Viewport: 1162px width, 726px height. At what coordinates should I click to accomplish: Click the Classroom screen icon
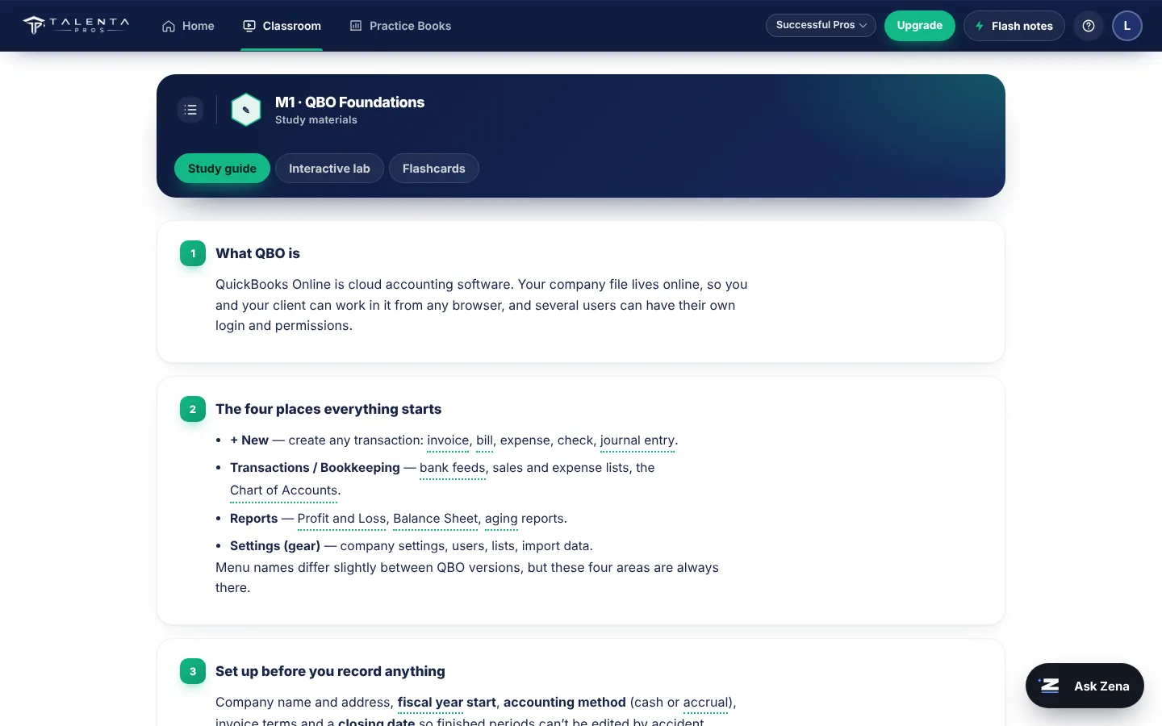click(249, 26)
